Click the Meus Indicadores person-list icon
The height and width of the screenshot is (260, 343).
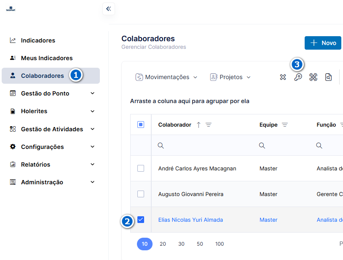coord(13,58)
